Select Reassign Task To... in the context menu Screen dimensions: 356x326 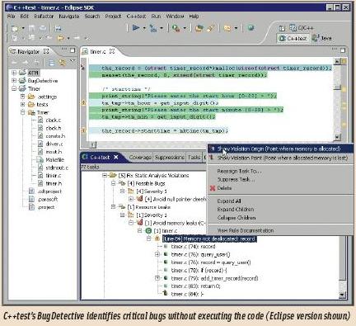click(x=239, y=171)
